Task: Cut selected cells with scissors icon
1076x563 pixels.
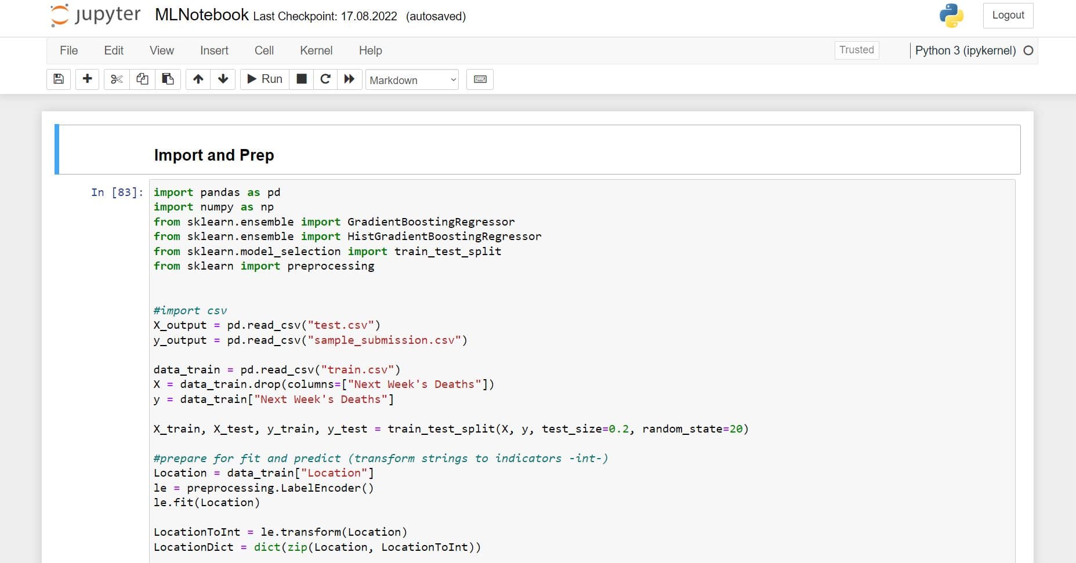Action: click(117, 79)
